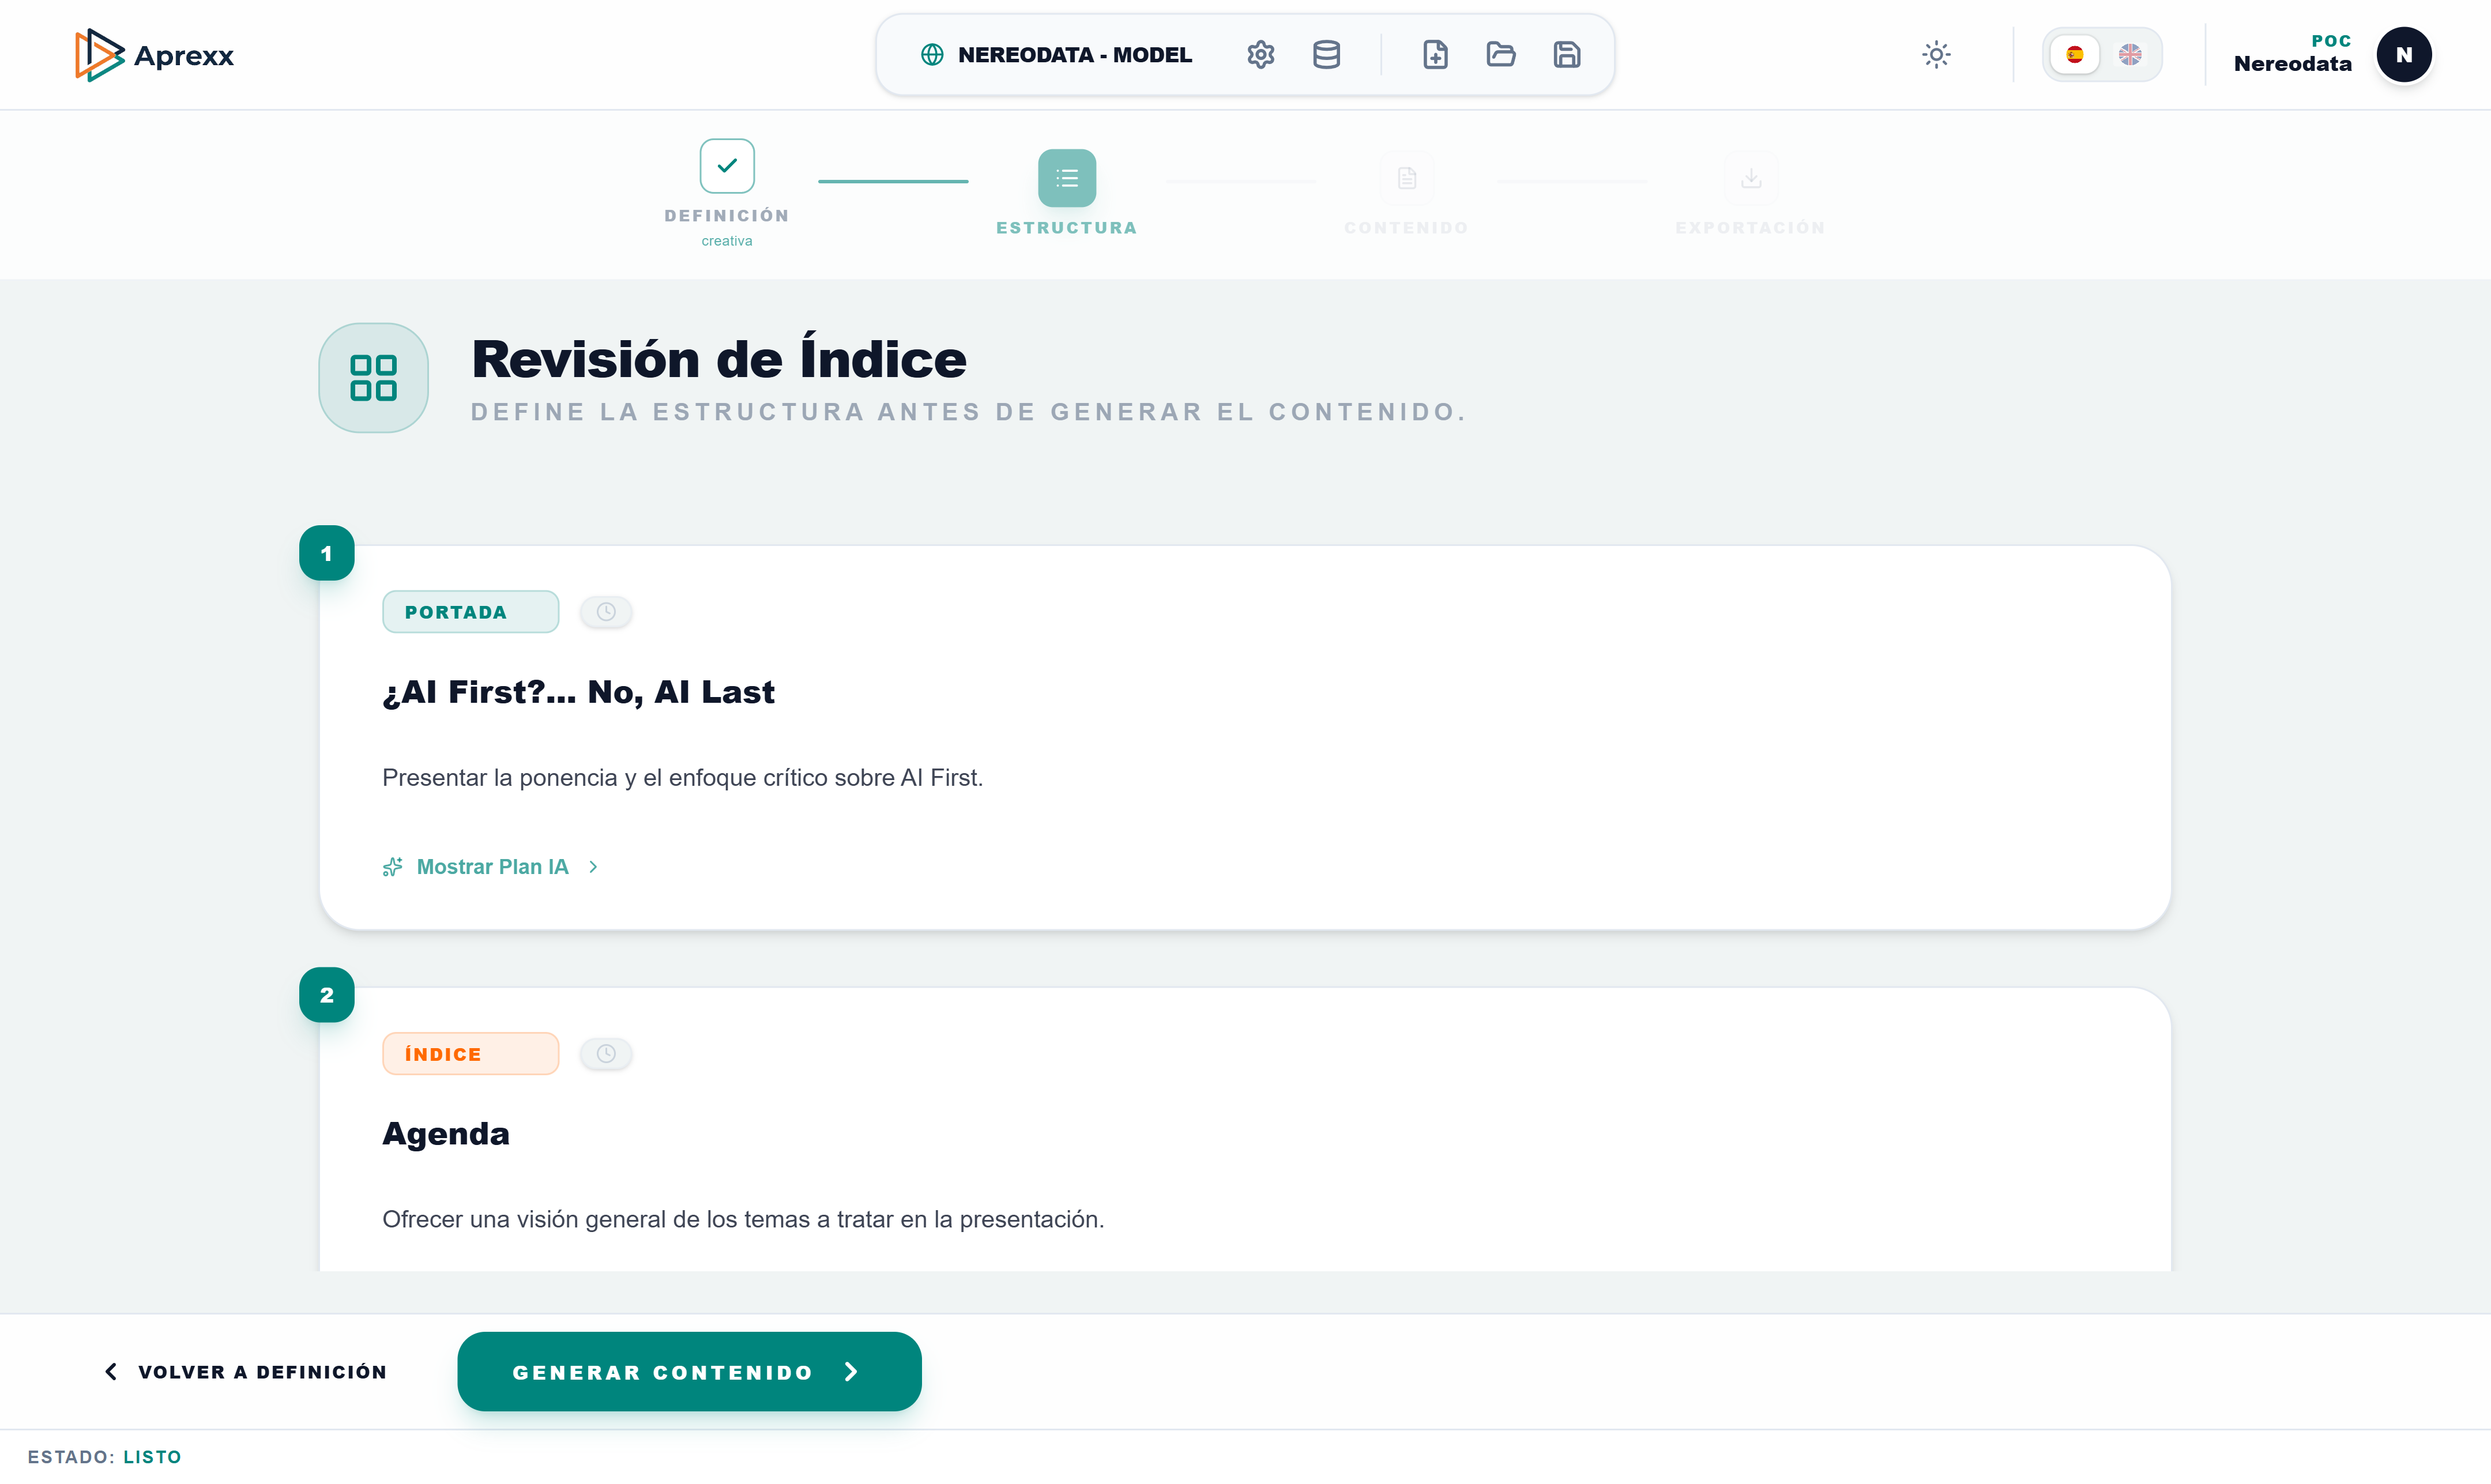Click the clock icon on Índice slide

tap(606, 1054)
